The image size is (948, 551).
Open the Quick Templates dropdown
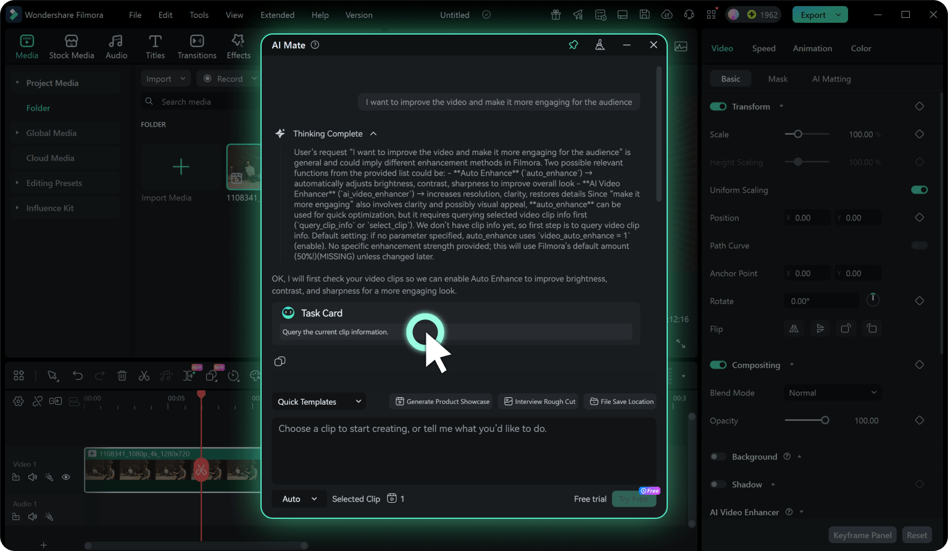(x=319, y=402)
